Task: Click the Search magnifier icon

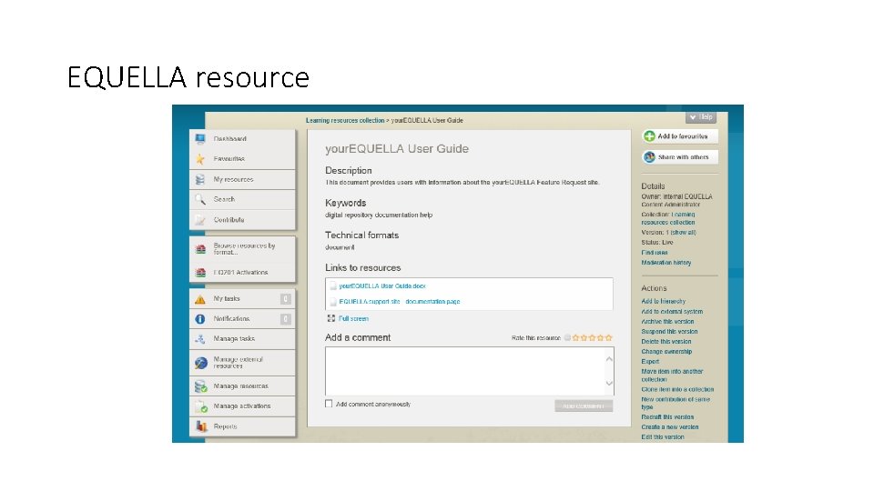Action: [200, 199]
